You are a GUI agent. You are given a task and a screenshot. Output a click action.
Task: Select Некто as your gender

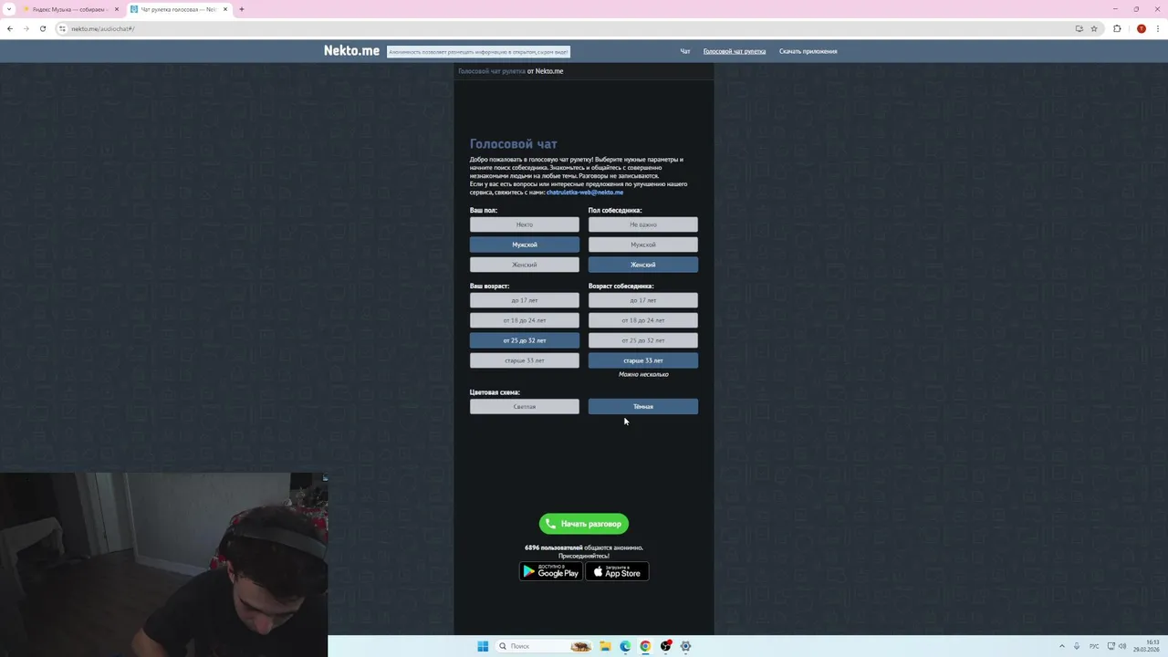pyautogui.click(x=525, y=224)
